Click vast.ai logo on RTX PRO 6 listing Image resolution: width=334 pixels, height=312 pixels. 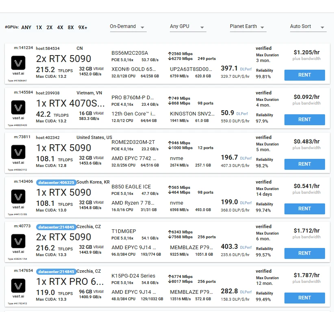tap(18, 286)
